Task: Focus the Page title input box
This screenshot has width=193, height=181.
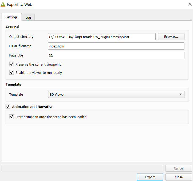Action: click(x=116, y=55)
